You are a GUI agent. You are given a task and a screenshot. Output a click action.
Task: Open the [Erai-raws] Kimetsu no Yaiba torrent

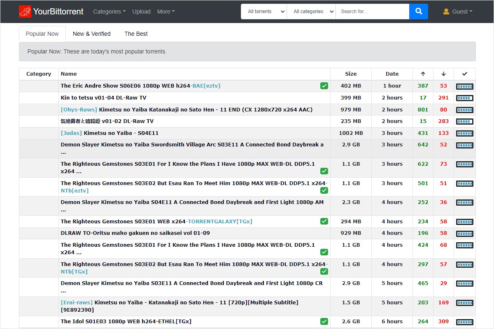pyautogui.click(x=179, y=306)
